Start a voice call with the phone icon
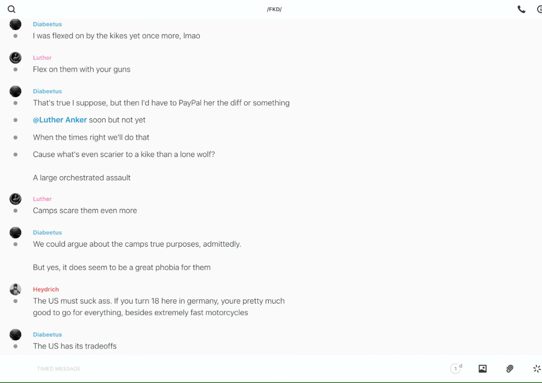This screenshot has width=542, height=383. click(x=521, y=9)
